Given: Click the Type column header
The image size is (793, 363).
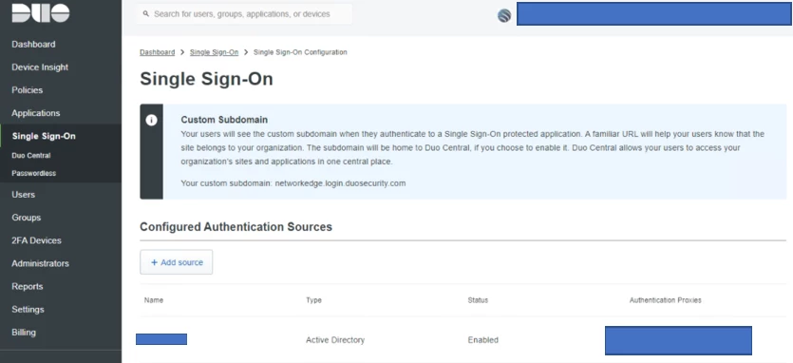Looking at the screenshot, I should (313, 300).
